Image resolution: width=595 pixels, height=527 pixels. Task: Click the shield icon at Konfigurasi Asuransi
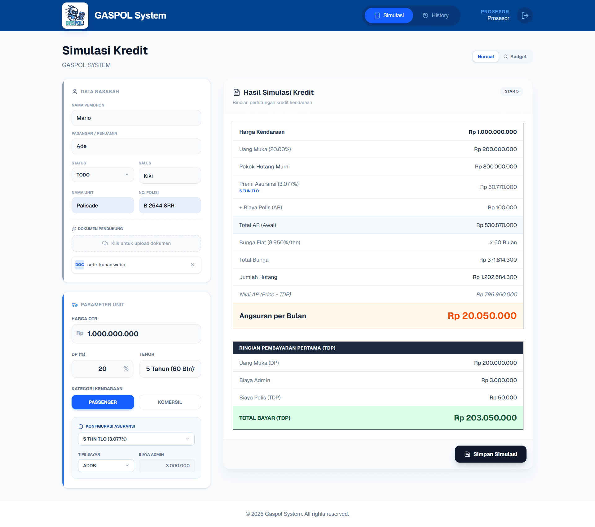coord(81,426)
